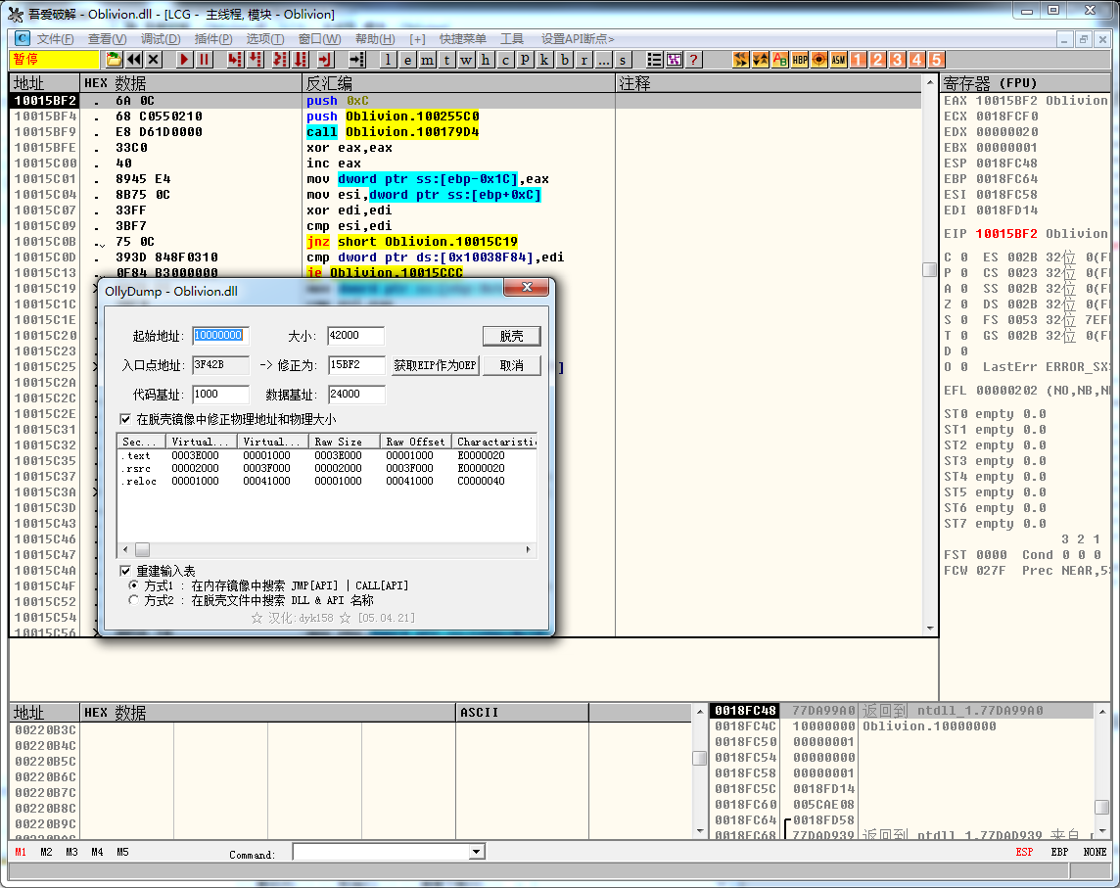Close the debugged program with the X toolbar icon

tap(154, 60)
